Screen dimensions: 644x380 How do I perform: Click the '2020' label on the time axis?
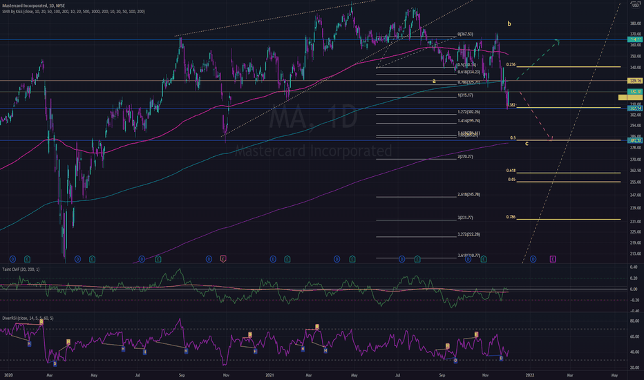point(8,375)
